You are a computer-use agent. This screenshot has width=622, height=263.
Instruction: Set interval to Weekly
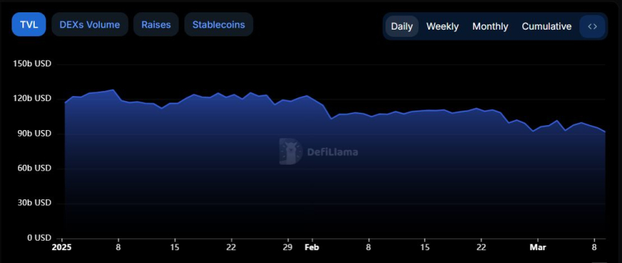pyautogui.click(x=443, y=27)
